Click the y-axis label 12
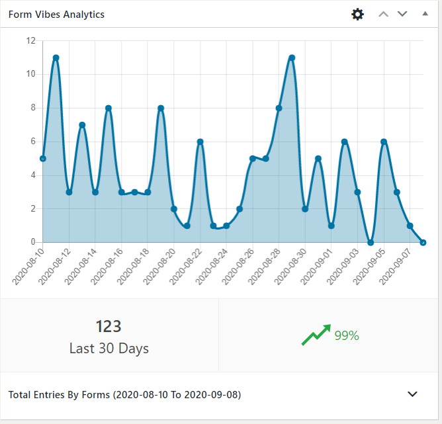 point(30,41)
